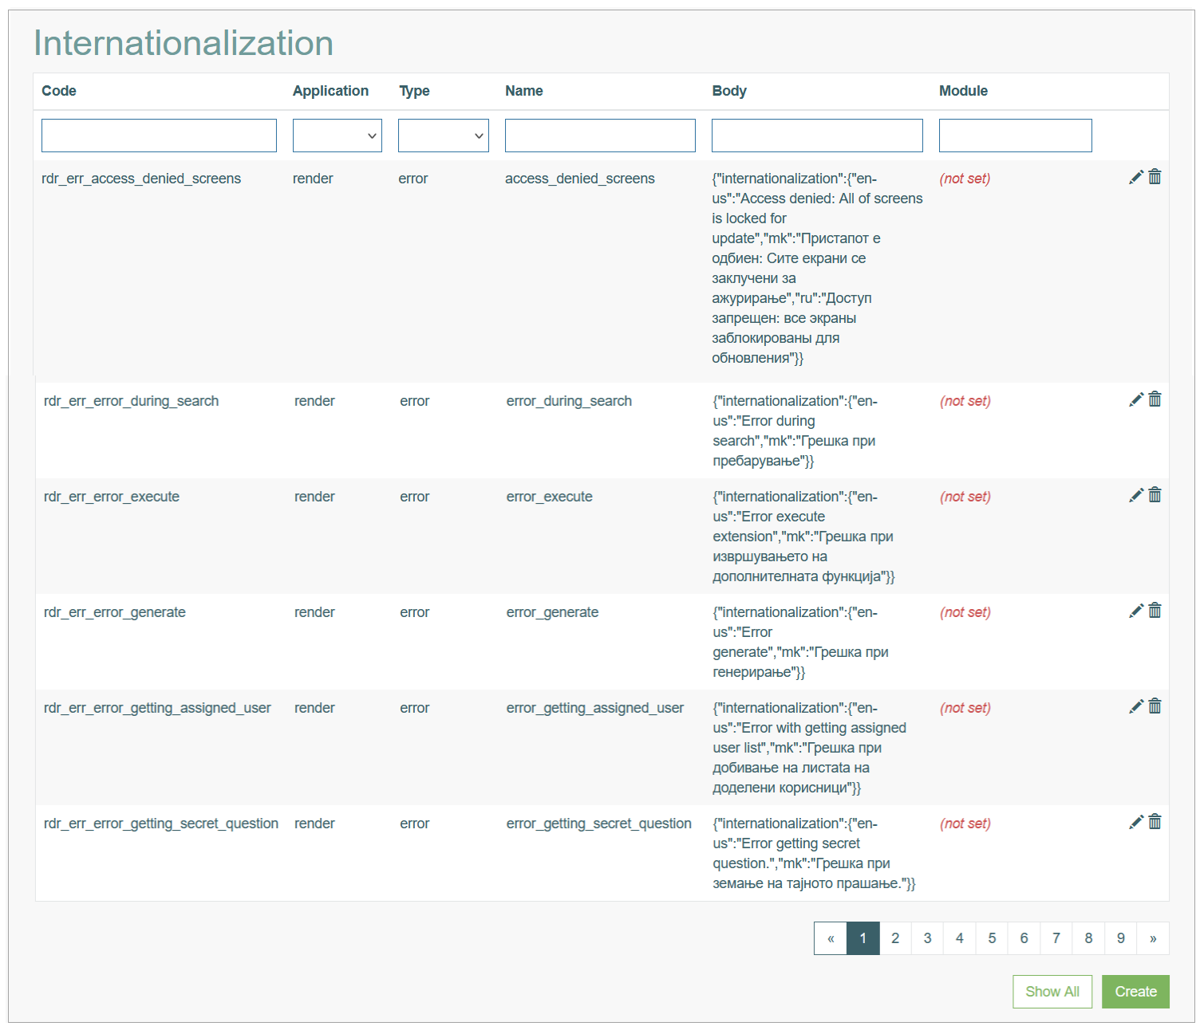Sort by Module column header
Image resolution: width=1204 pixels, height=1030 pixels.
[963, 91]
